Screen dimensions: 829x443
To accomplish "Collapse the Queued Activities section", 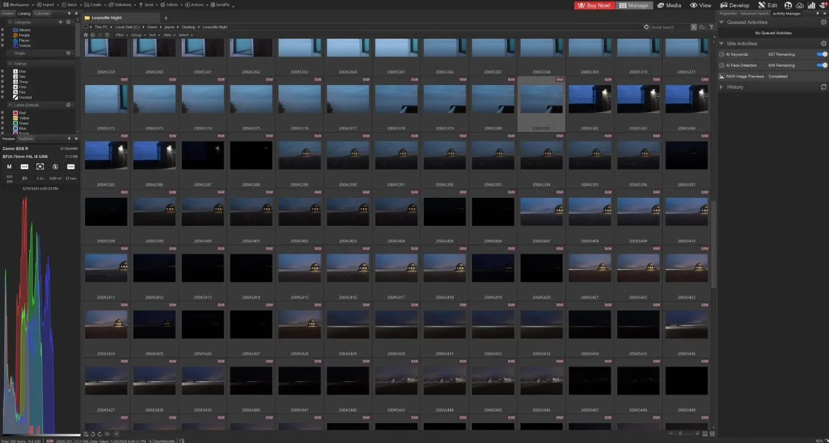I will click(x=721, y=22).
